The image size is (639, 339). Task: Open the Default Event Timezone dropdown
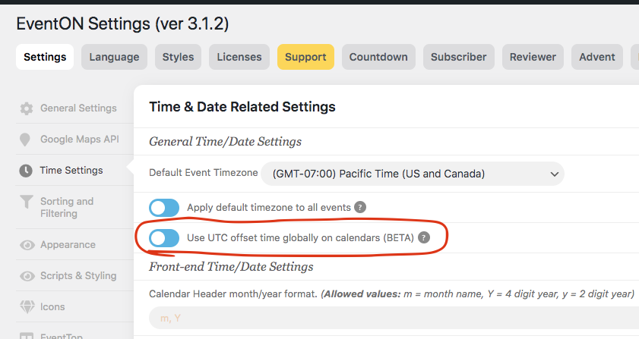point(413,174)
